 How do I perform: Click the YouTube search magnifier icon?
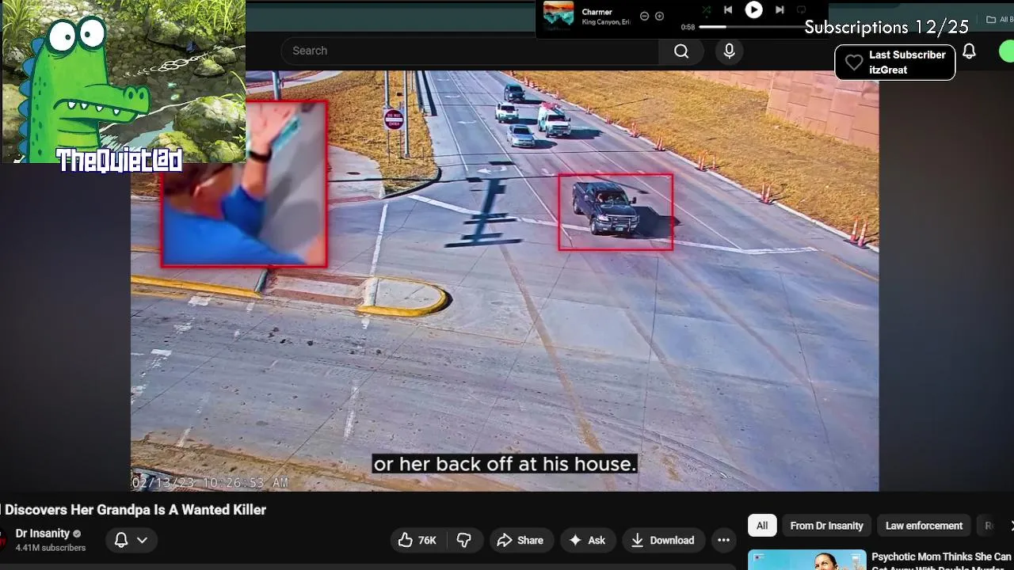coord(681,51)
